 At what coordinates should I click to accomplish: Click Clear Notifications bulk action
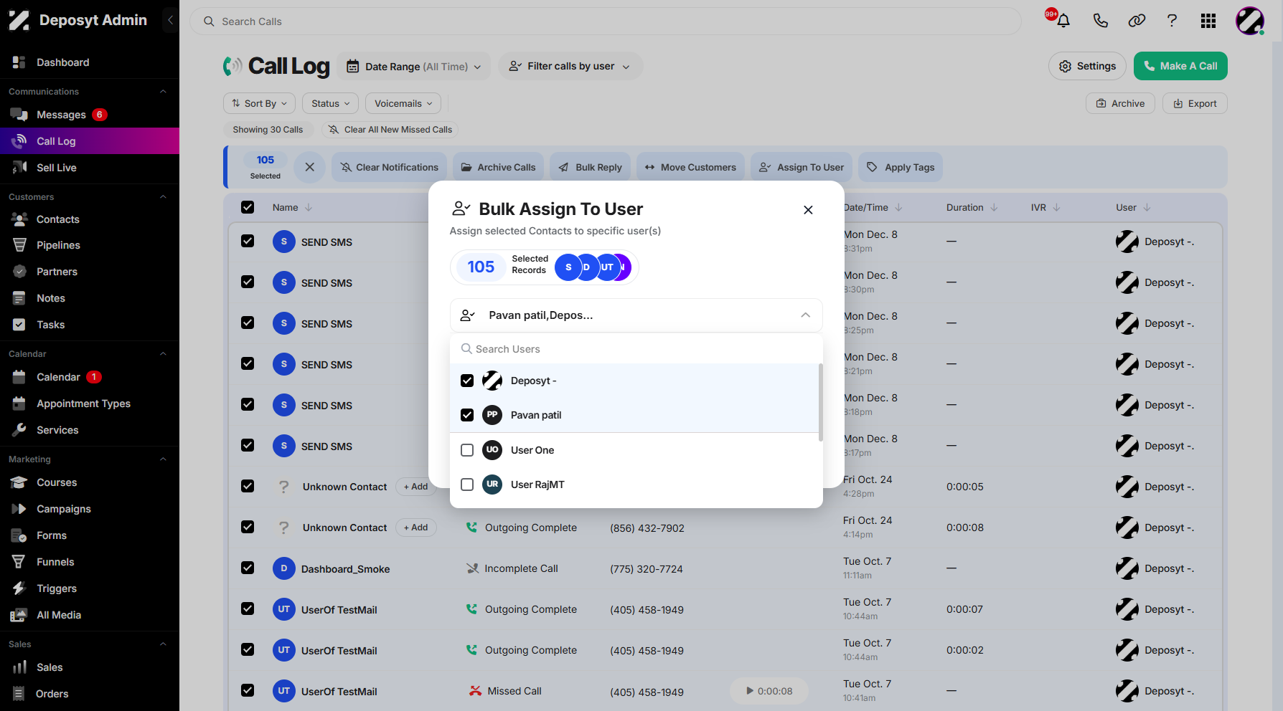(389, 167)
